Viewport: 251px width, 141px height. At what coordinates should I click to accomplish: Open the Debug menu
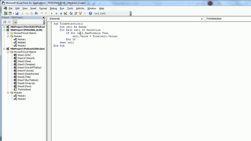[53, 8]
